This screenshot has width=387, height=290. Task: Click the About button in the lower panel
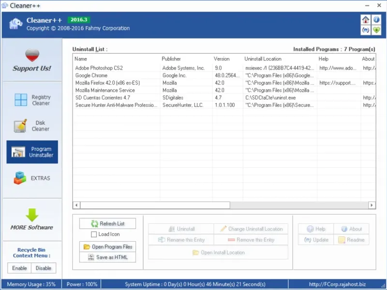coord(352,229)
